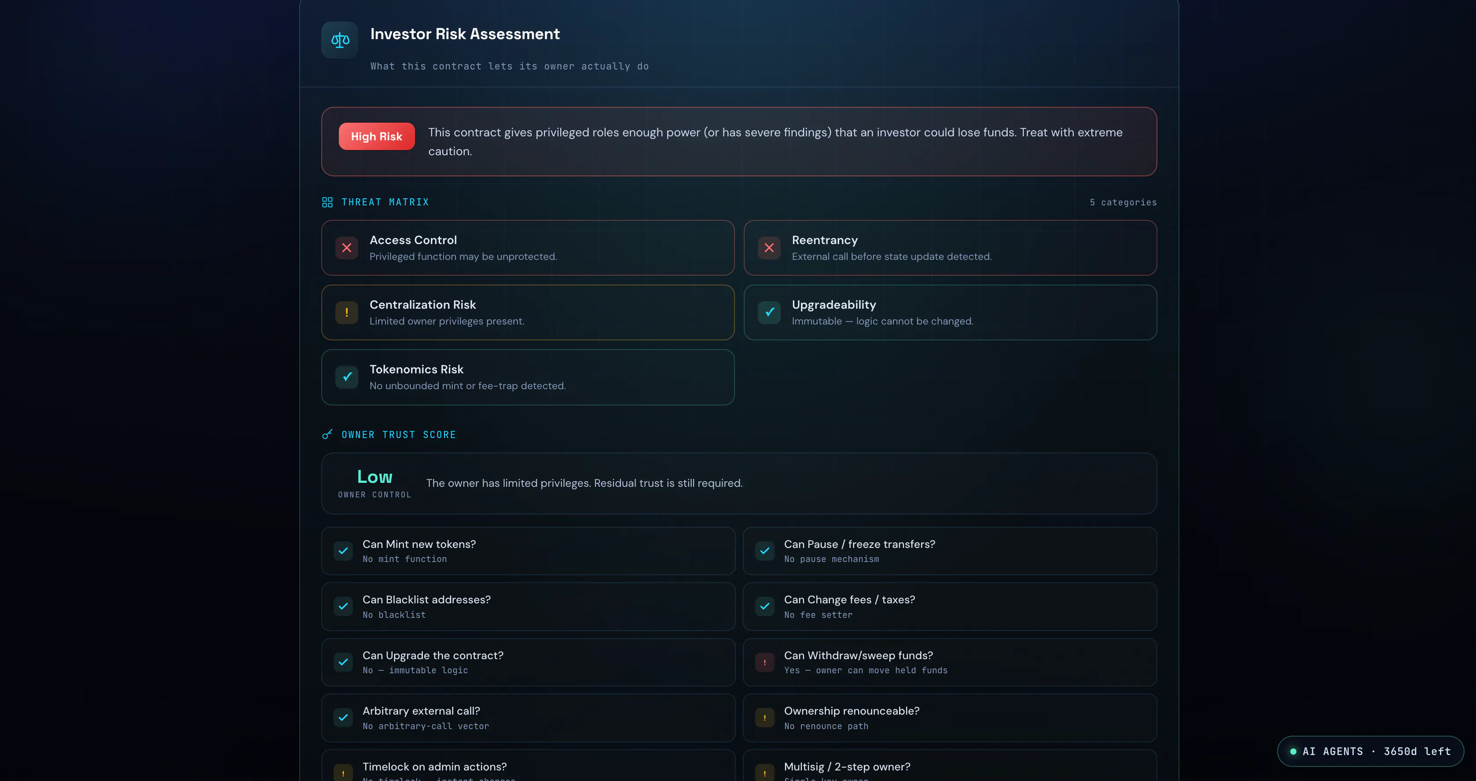1476x781 pixels.
Task: Click the THREAT MATRIX section label
Action: 385,202
